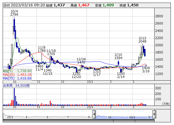Click the 安値 value 1,409 in header
This screenshot has height=125, width=174.
[x=108, y=5]
